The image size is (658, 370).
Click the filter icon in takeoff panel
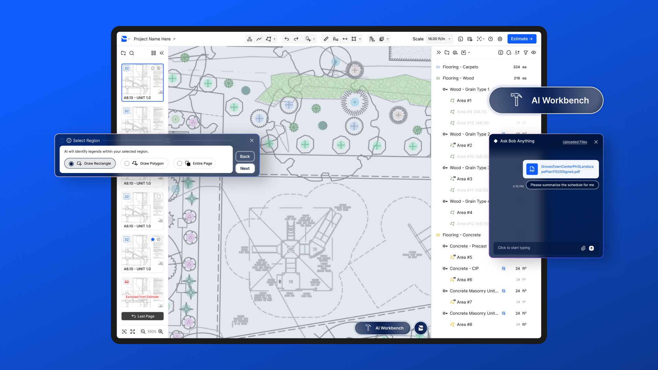pyautogui.click(x=525, y=53)
